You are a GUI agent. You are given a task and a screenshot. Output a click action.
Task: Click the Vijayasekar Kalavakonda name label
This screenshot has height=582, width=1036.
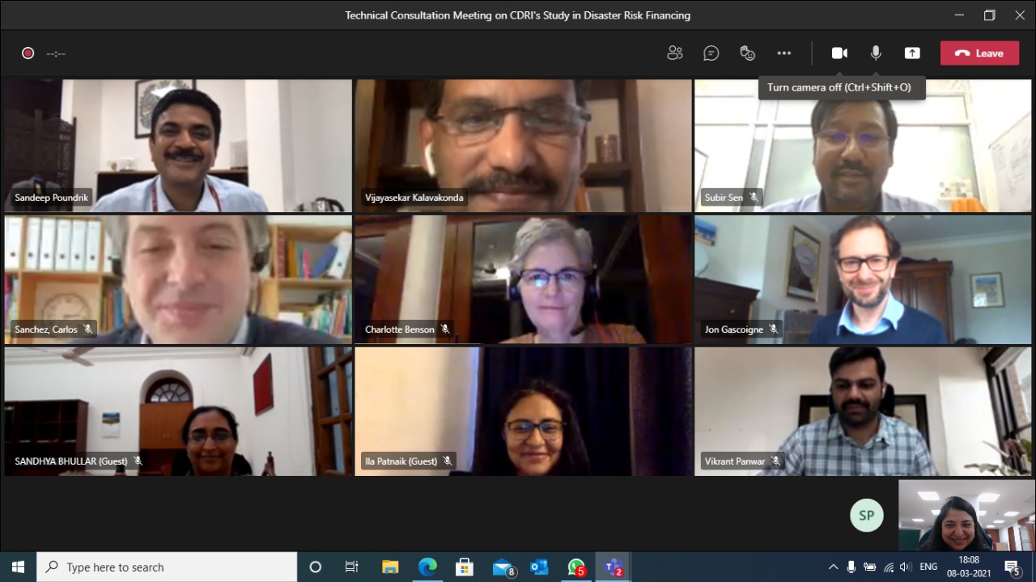[414, 198]
